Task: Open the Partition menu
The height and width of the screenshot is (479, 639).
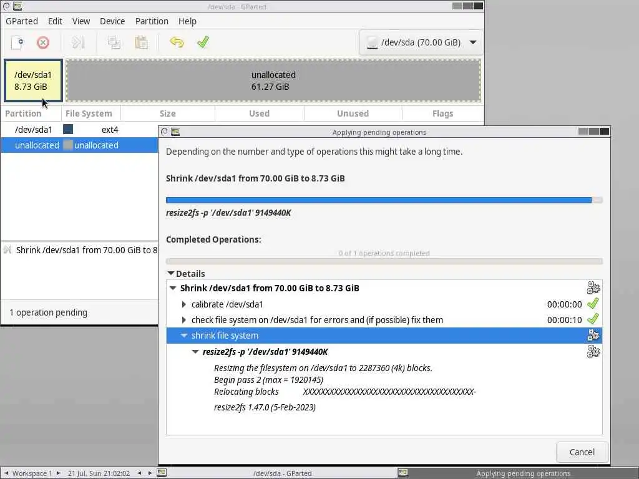Action: pos(152,21)
